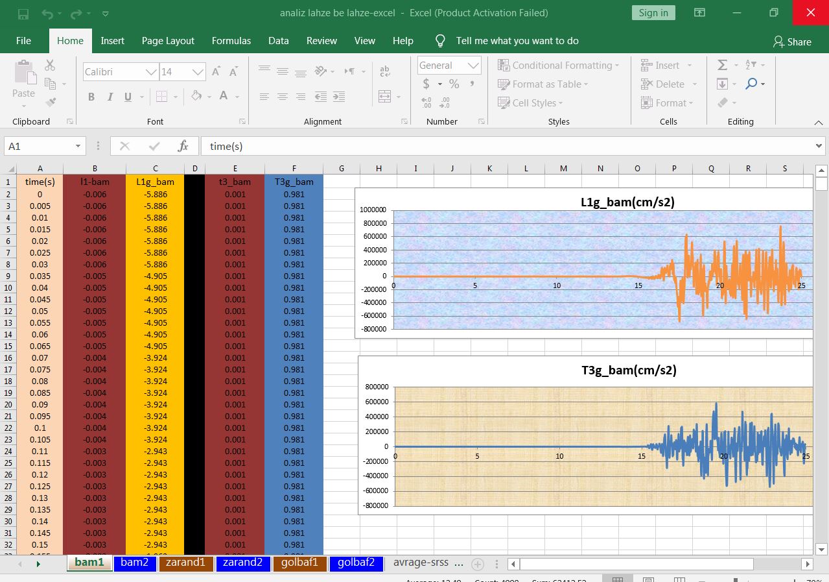Click the Percent Style icon

pyautogui.click(x=454, y=84)
